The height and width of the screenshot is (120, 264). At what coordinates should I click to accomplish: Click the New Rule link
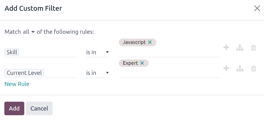[17, 84]
